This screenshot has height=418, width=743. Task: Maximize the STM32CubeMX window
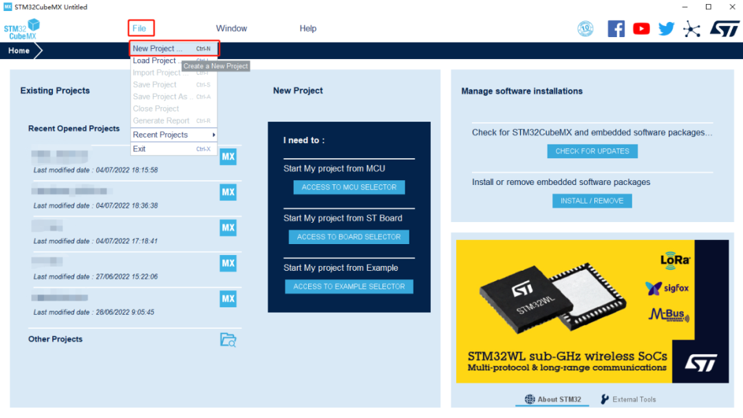pyautogui.click(x=709, y=7)
